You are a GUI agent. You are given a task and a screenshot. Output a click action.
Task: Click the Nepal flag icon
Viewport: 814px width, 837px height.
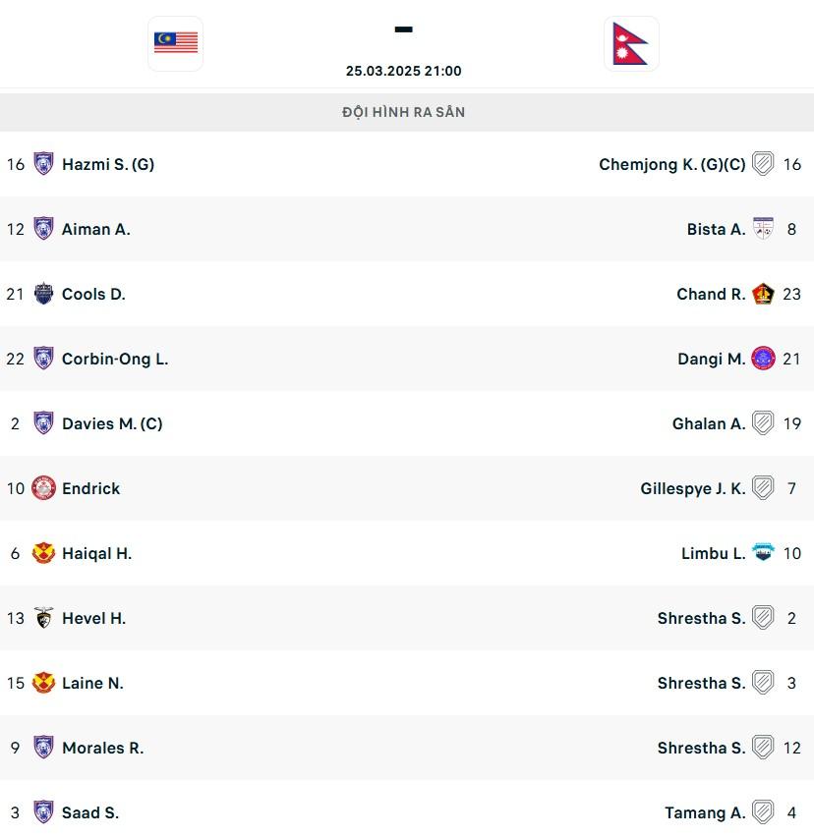click(x=631, y=43)
